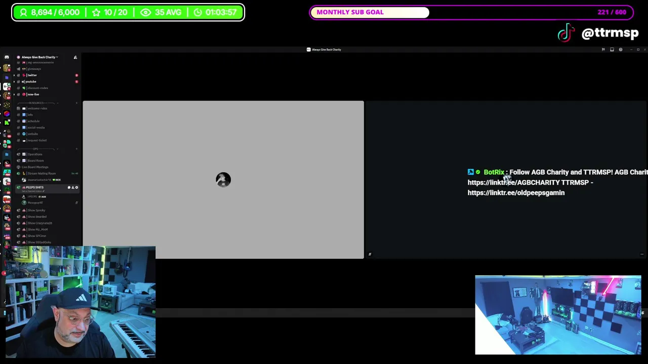Viewport: 648px width, 364px height.
Task: Open settings gear of PEEPS SHITS channel
Action: coord(77,188)
